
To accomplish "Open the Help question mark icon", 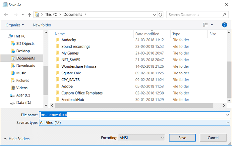I will click(224, 25).
